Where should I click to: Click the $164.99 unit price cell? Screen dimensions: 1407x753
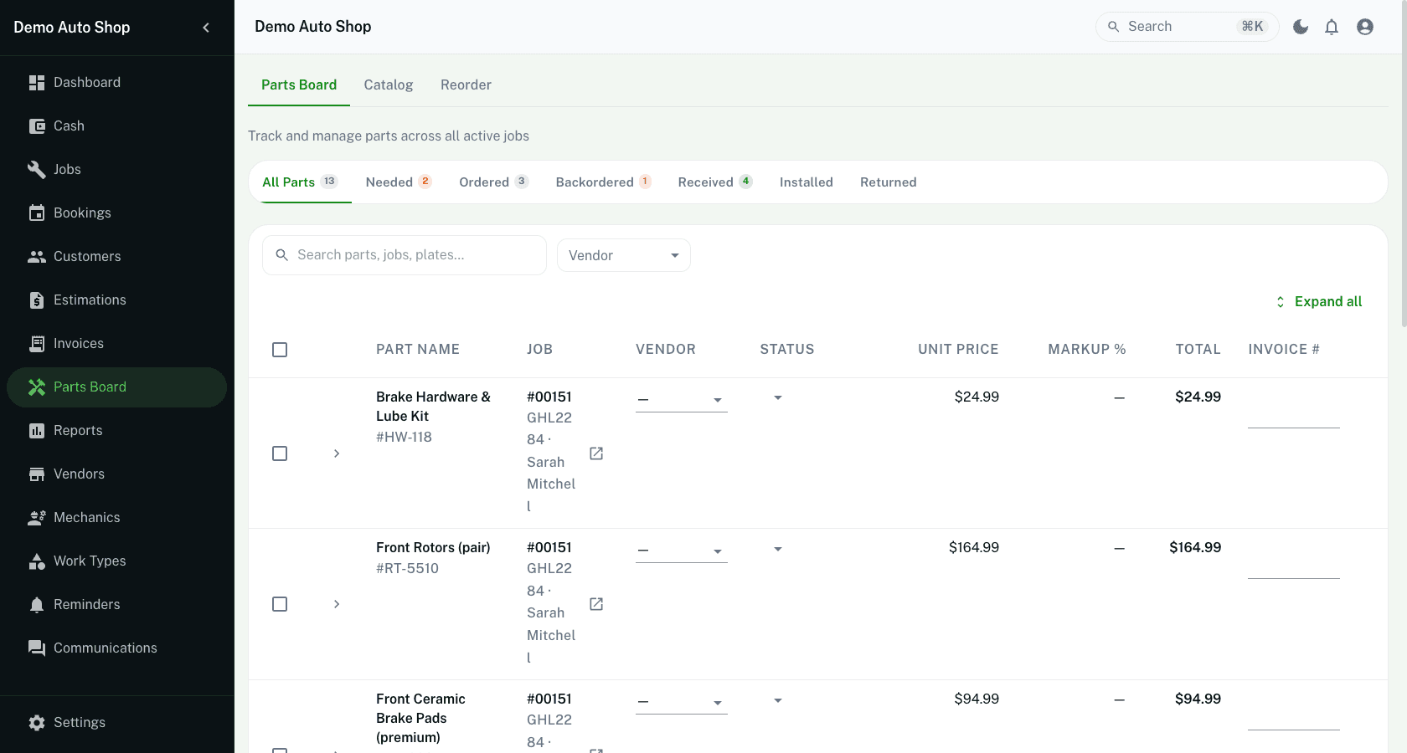pos(974,547)
